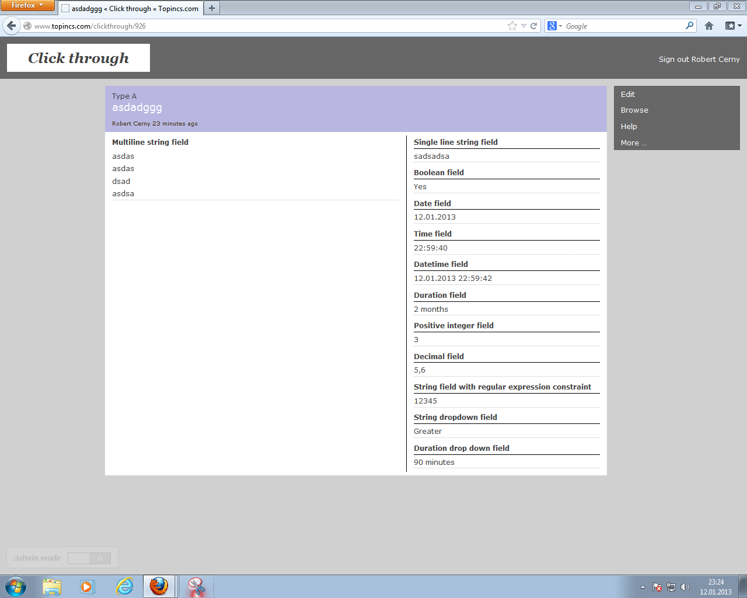Select Edit in the sidebar menu

(x=628, y=94)
